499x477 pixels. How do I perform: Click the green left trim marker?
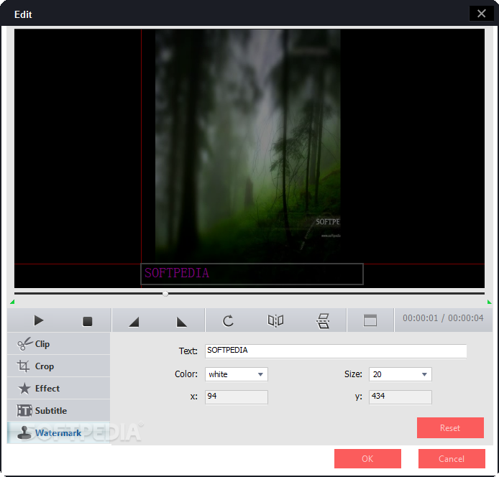click(12, 302)
